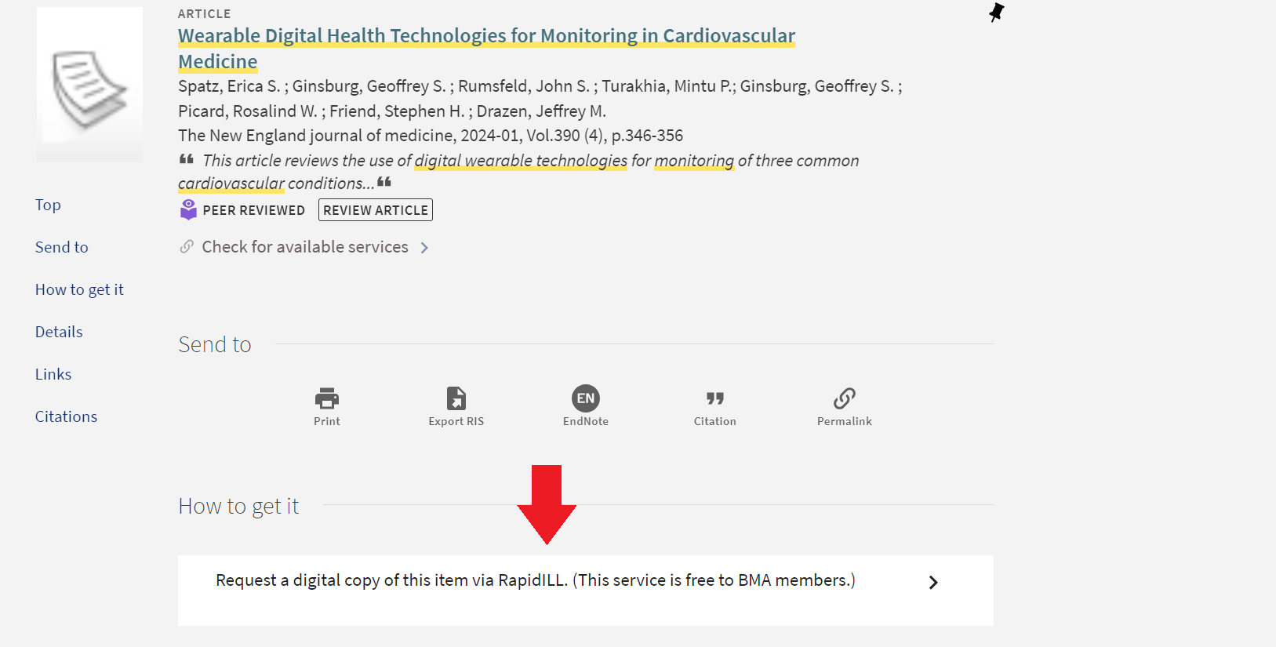This screenshot has width=1276, height=647.
Task: Click Check for available services link
Action: [x=305, y=247]
